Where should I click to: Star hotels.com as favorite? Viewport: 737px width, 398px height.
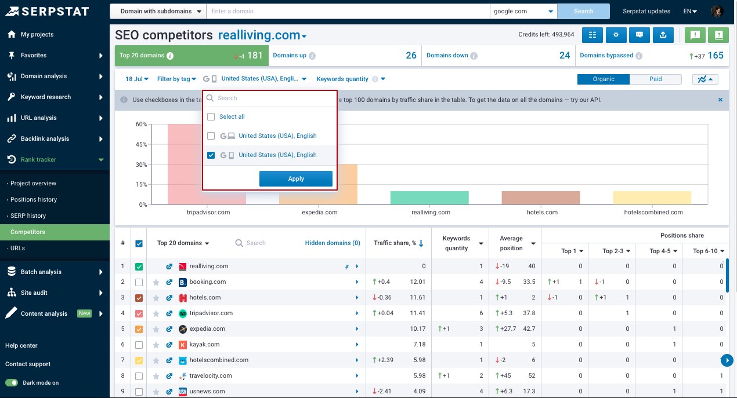156,298
